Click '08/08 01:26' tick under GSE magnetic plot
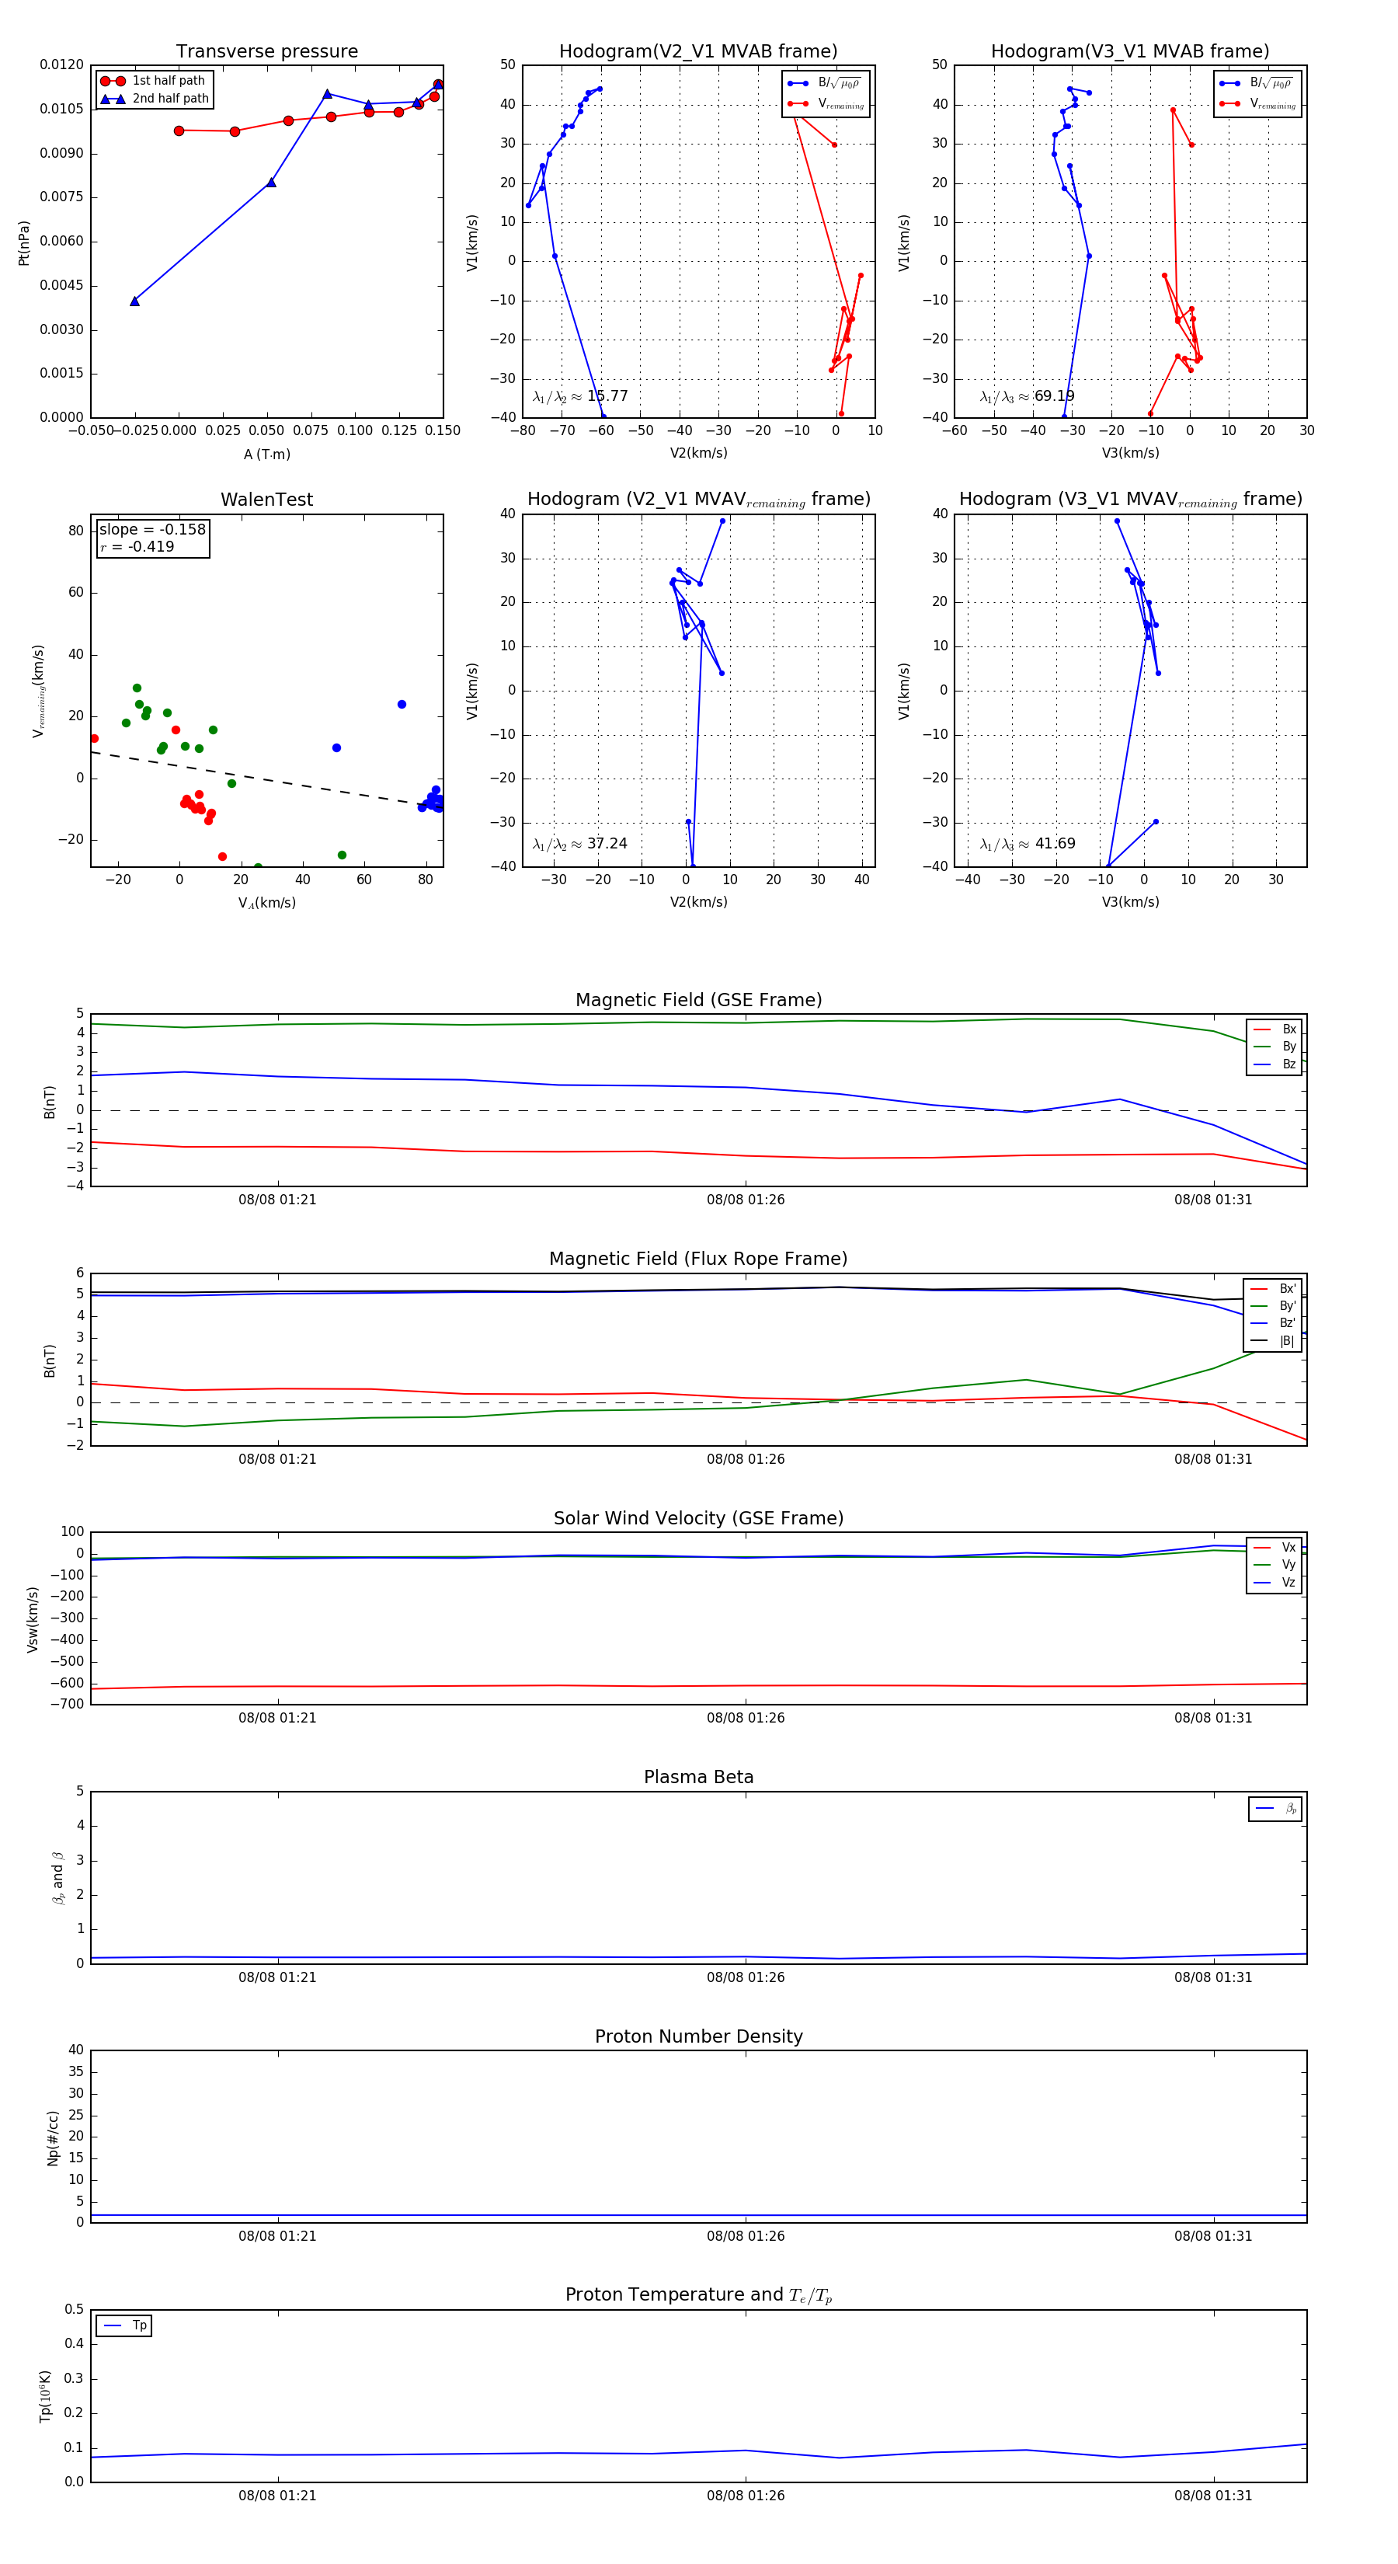The image size is (1398, 2564). click(746, 1200)
